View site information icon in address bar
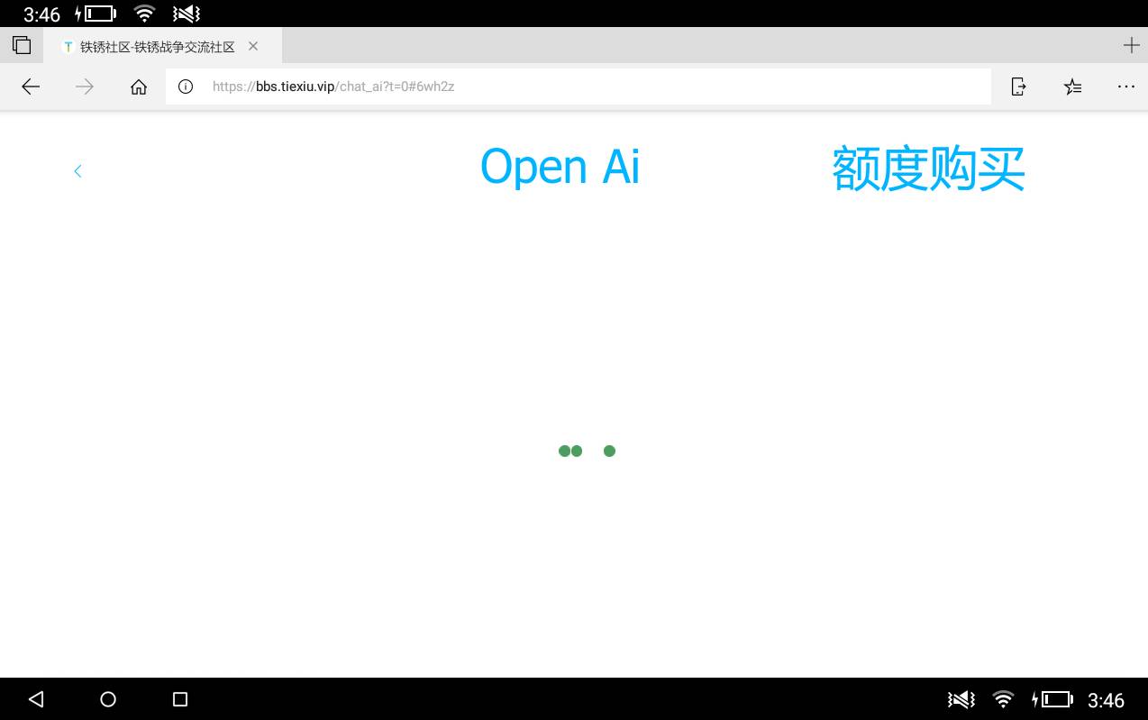This screenshot has width=1148, height=720. (186, 87)
